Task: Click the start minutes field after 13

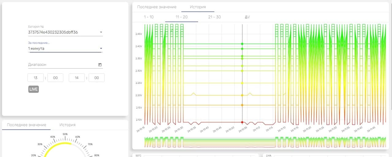Action: click(x=55, y=78)
